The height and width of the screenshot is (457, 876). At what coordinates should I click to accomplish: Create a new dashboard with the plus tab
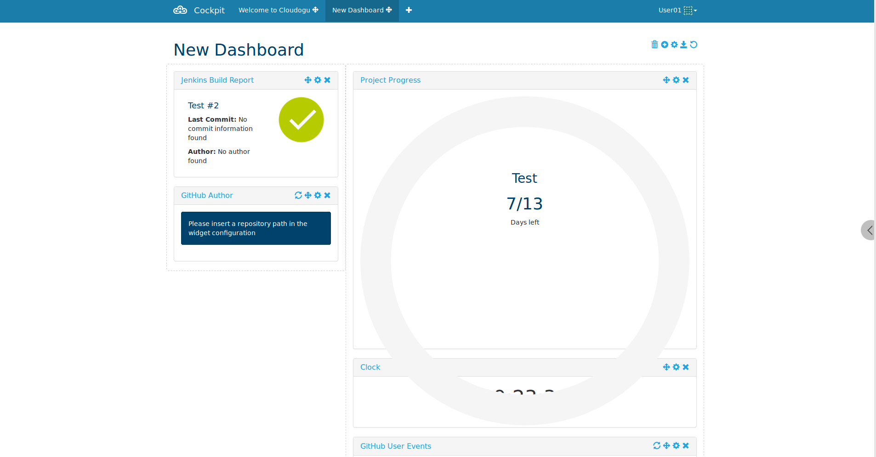click(x=409, y=10)
